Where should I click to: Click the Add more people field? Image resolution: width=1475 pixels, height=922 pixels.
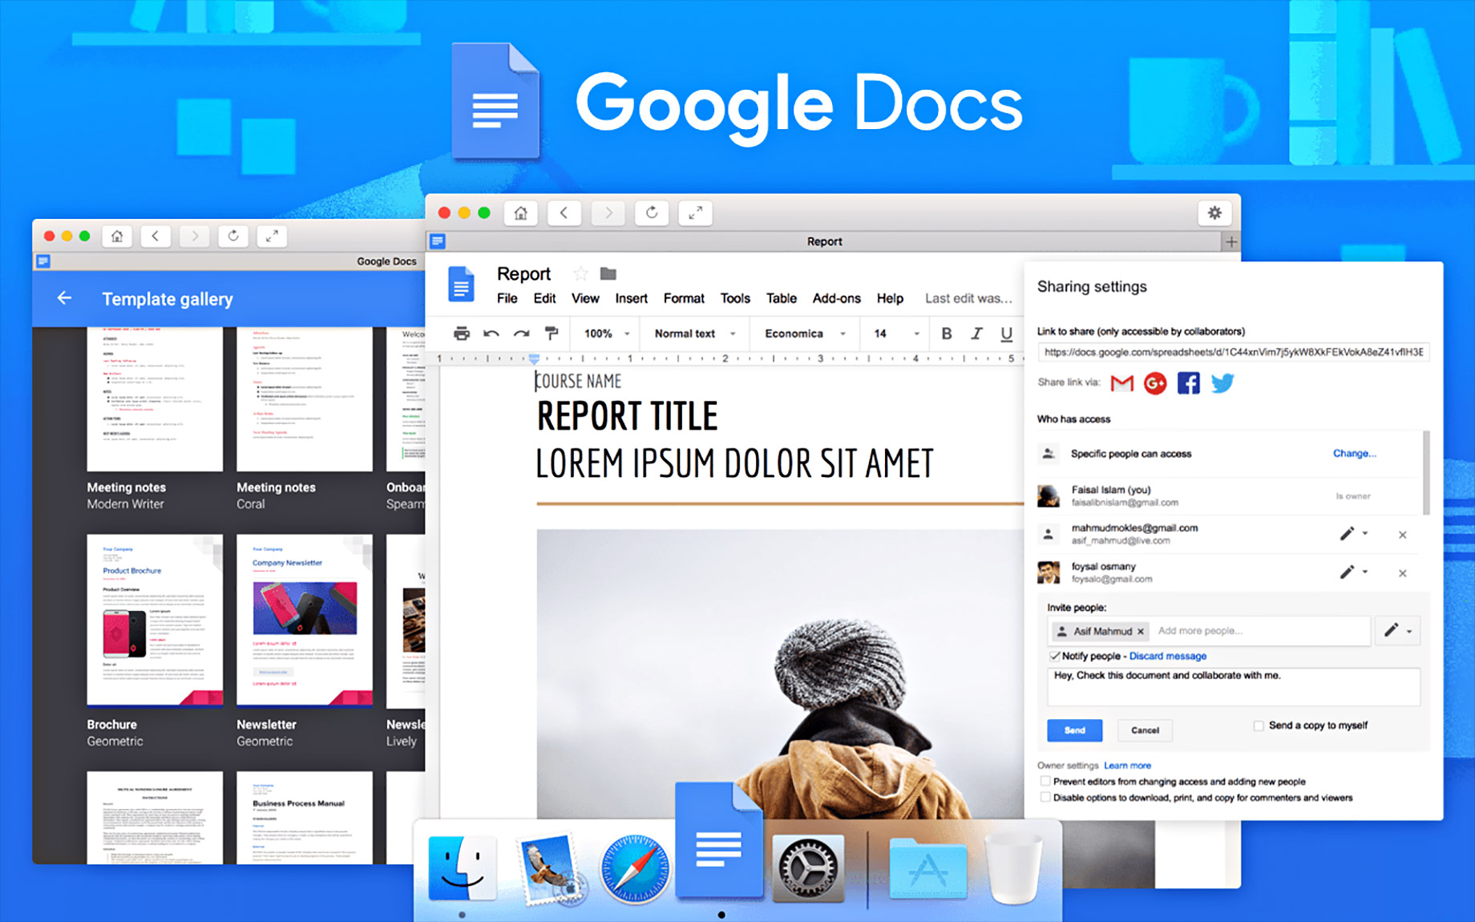(1260, 631)
